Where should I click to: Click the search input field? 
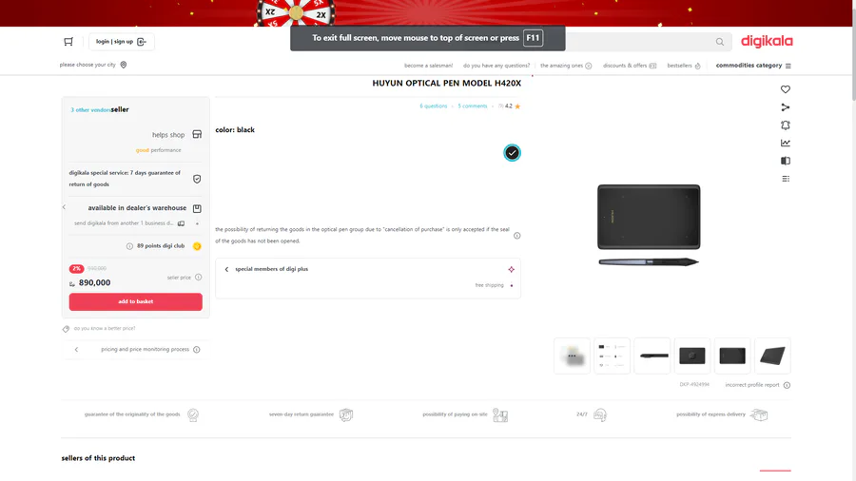click(x=639, y=42)
